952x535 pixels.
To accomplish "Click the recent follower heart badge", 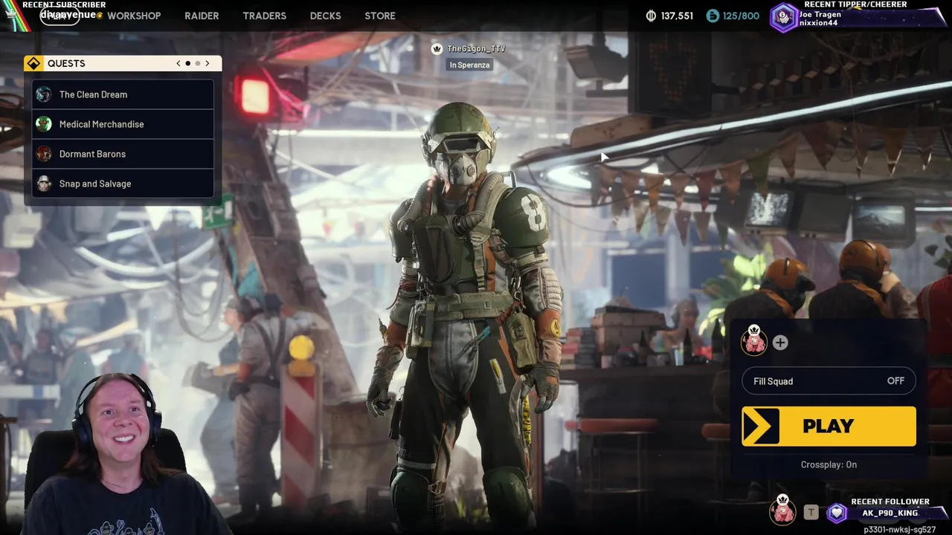I will [837, 513].
